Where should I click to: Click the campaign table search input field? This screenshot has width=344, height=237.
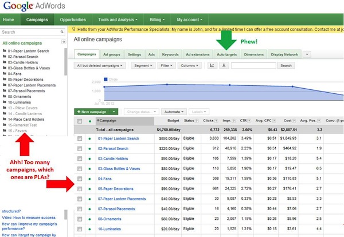[x=254, y=66]
